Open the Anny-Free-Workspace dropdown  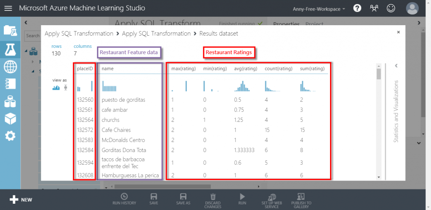(x=319, y=9)
